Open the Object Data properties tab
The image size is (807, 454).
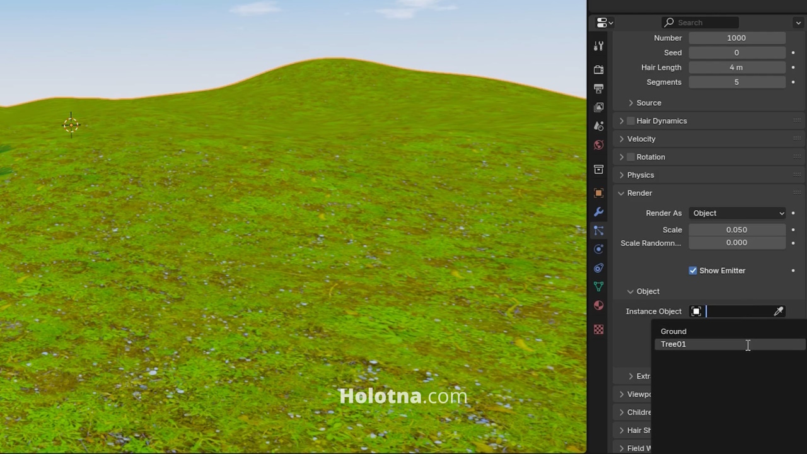pyautogui.click(x=598, y=287)
